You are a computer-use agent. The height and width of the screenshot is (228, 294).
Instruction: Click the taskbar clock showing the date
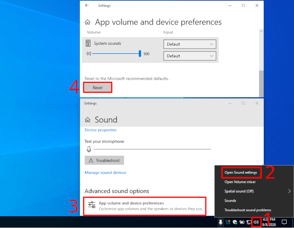point(269,222)
